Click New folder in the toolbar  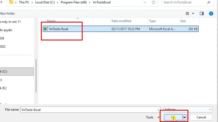coord(7,13)
